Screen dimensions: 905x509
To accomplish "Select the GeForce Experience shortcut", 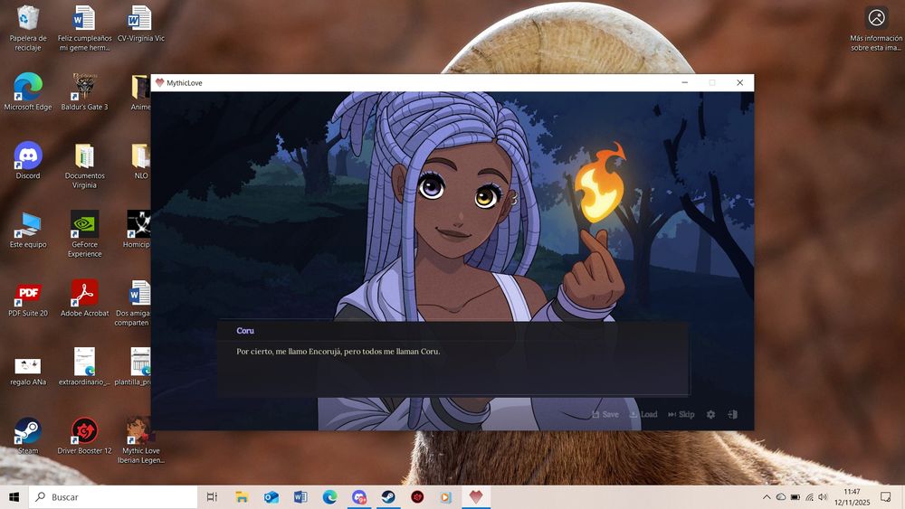I will 84,234.
